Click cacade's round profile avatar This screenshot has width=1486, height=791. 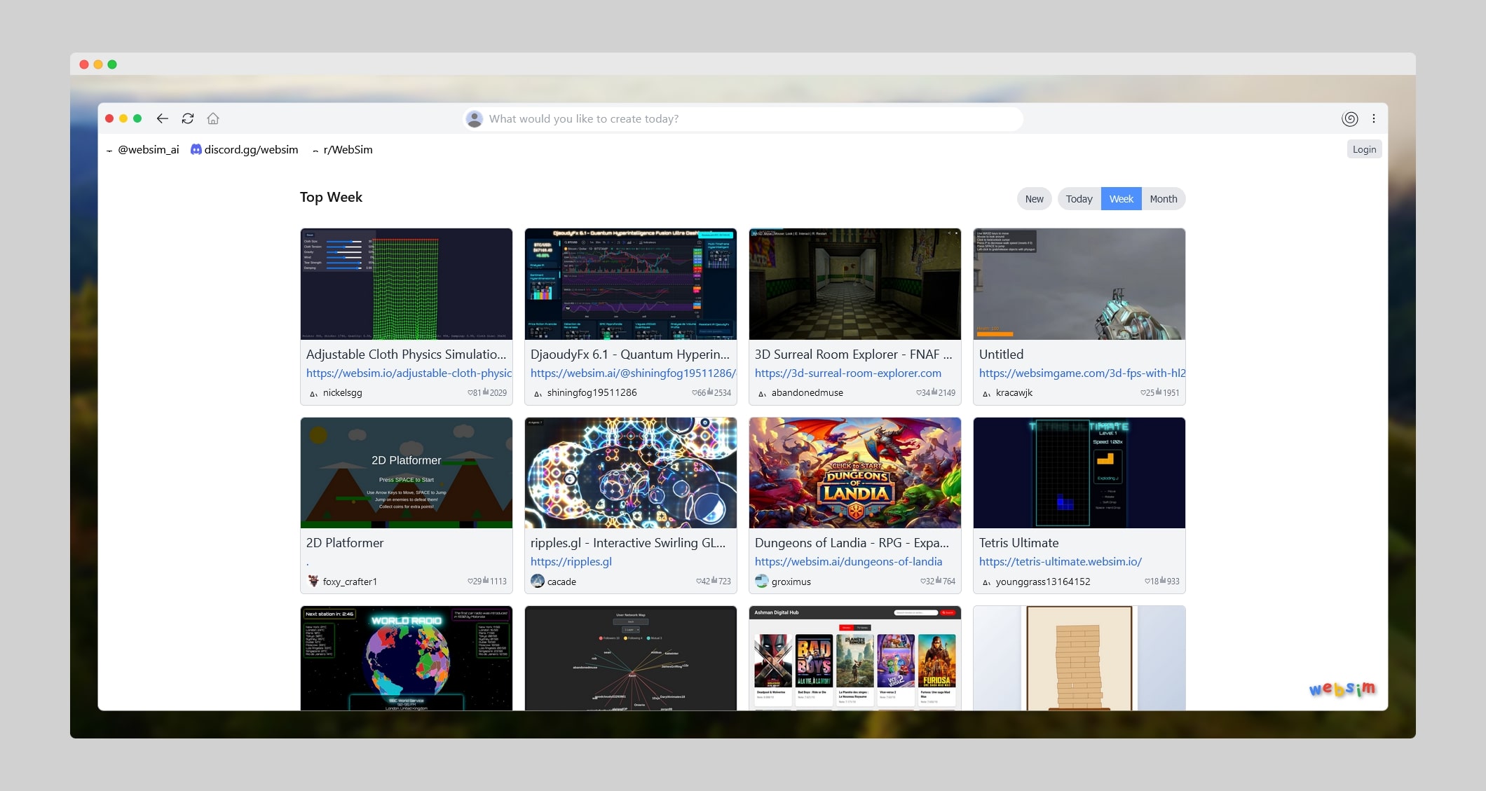[538, 581]
